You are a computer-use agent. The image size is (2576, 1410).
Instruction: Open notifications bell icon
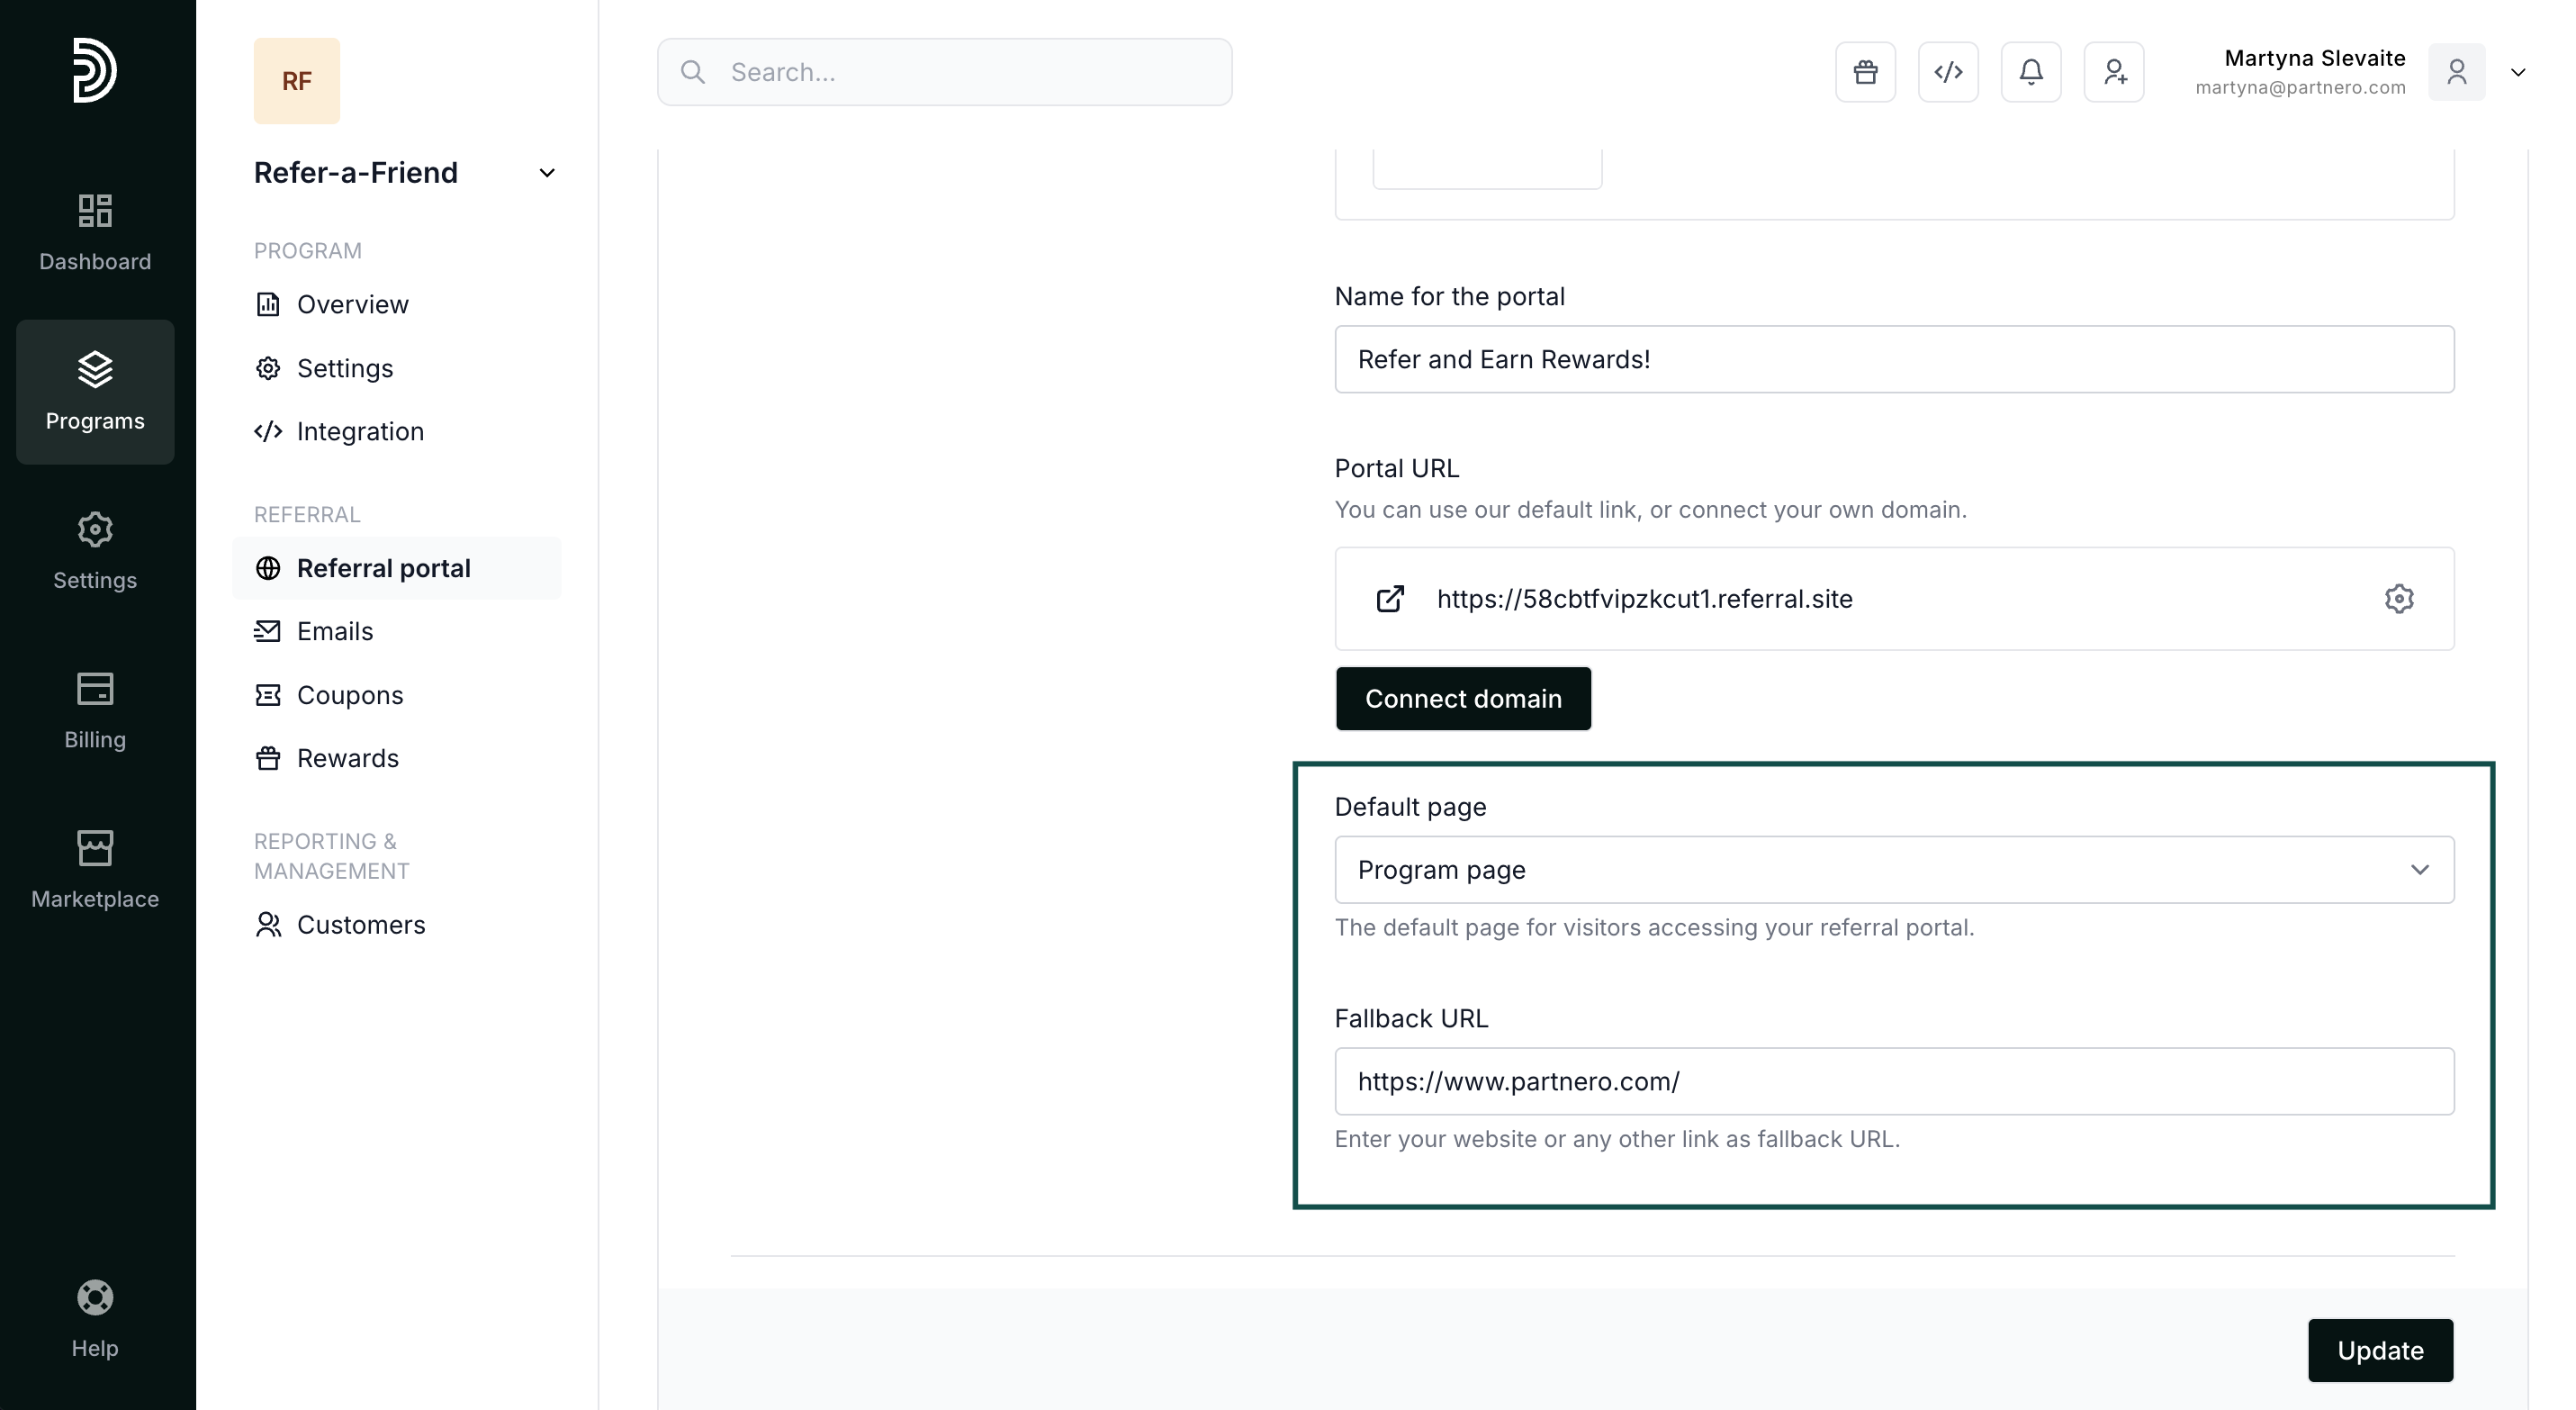(x=2031, y=72)
